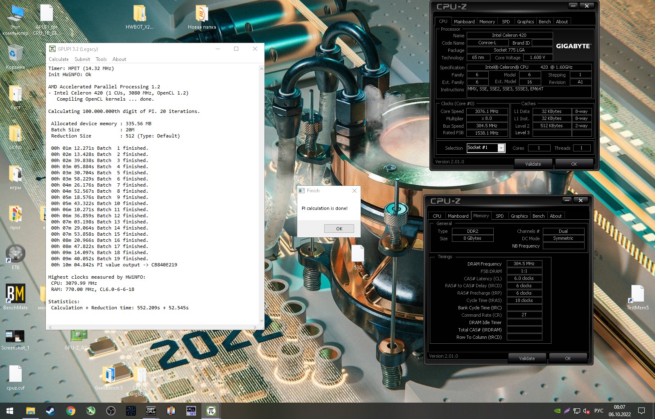Select the игры folder icon

(16, 177)
